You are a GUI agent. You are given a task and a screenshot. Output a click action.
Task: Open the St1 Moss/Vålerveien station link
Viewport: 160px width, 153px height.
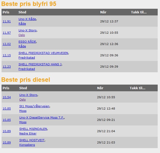click(x=34, y=106)
